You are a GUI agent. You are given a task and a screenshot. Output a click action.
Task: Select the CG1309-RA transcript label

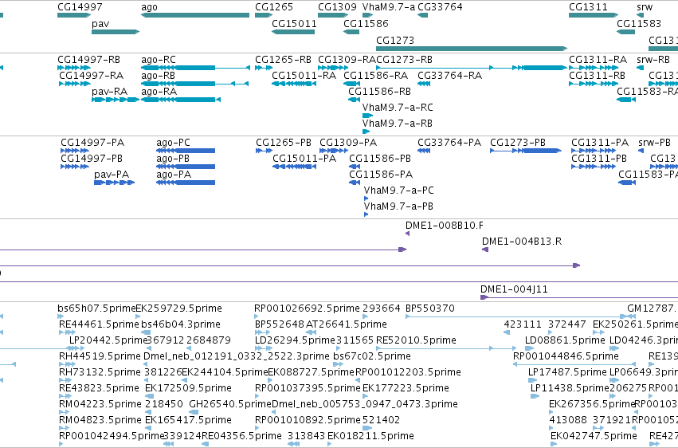[x=347, y=59]
